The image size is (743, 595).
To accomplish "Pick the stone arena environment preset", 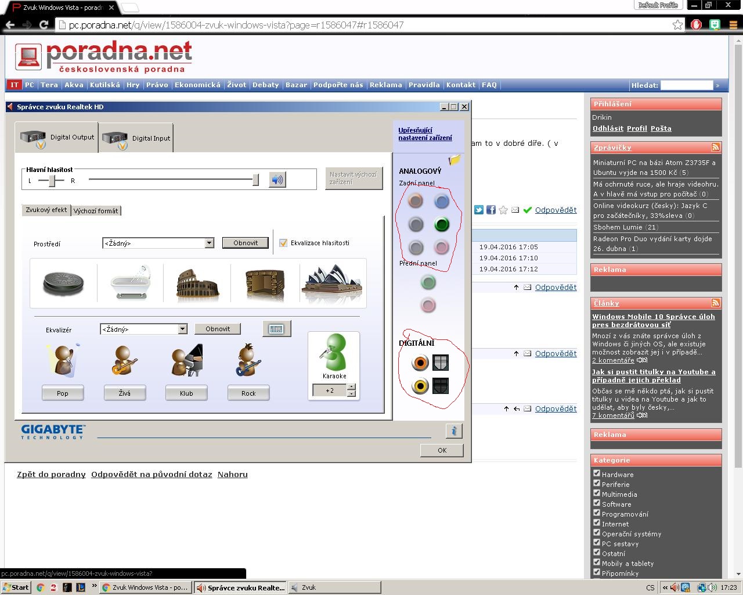I will [265, 284].
